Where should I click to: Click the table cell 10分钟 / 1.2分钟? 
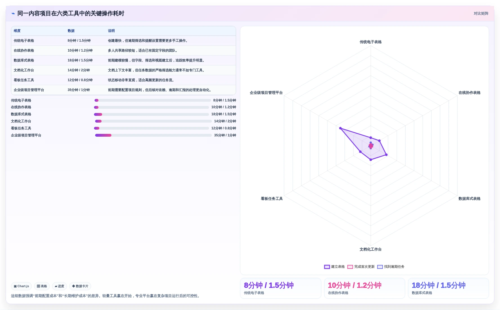[x=80, y=50]
